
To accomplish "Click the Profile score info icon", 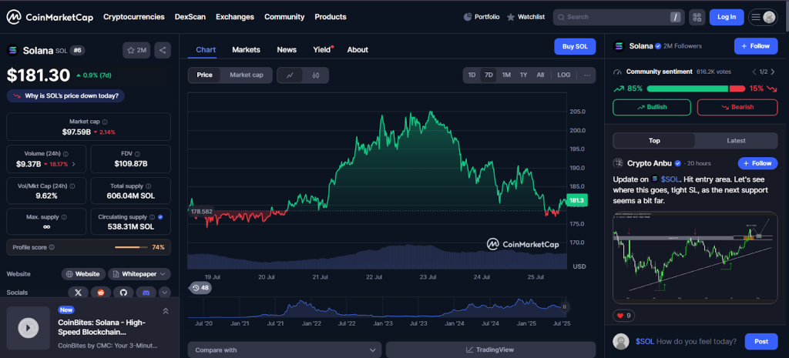I will tap(52, 247).
